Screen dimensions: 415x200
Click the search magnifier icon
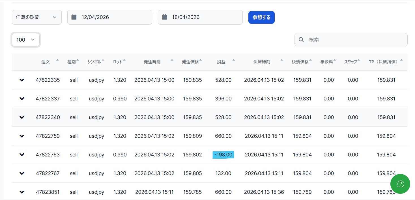[x=302, y=40]
